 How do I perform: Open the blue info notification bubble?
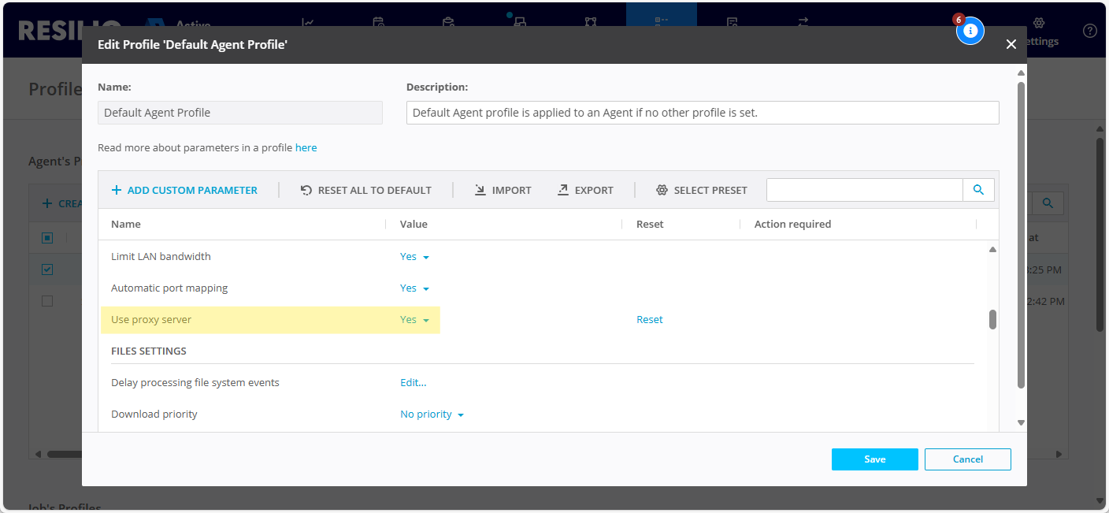[x=970, y=30]
